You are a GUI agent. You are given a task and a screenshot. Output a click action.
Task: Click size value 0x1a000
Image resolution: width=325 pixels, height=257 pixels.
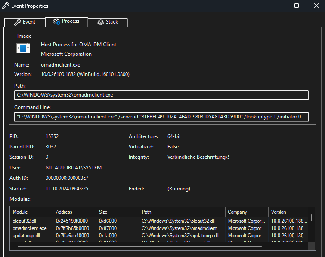coord(108,236)
